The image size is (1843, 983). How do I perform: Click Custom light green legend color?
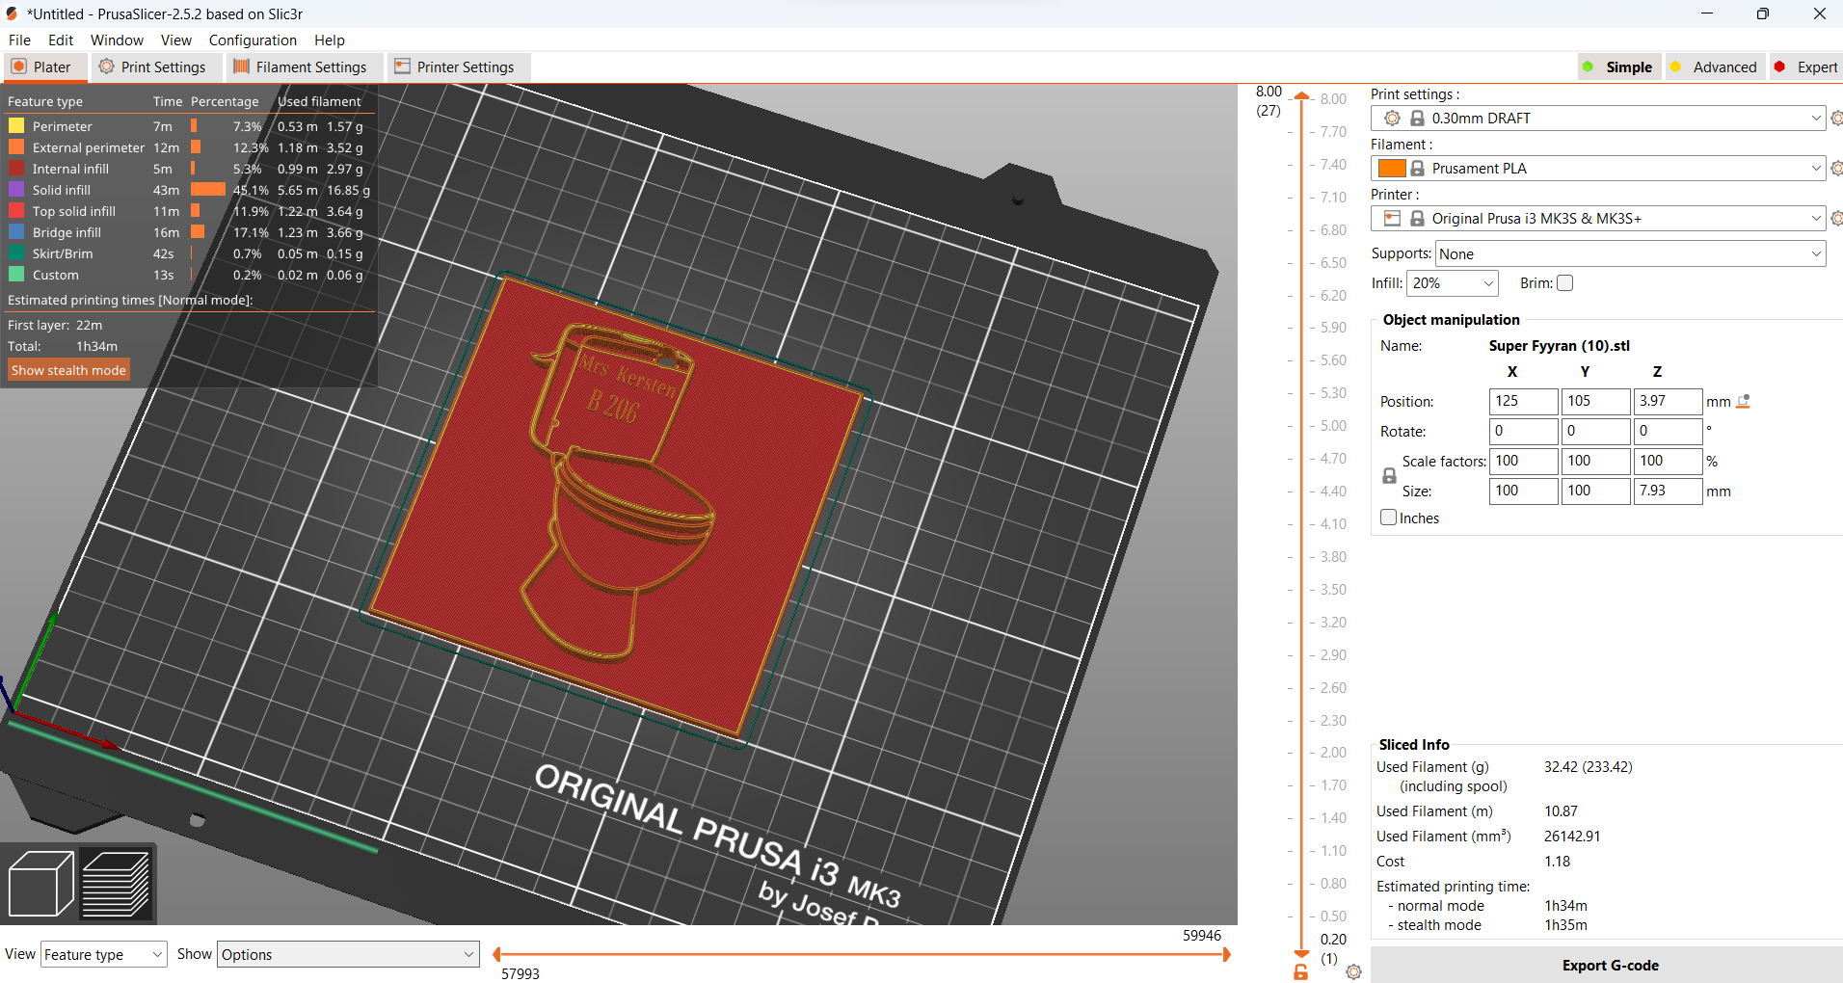[16, 275]
